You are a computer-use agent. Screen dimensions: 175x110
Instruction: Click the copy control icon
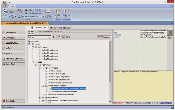point(63,37)
